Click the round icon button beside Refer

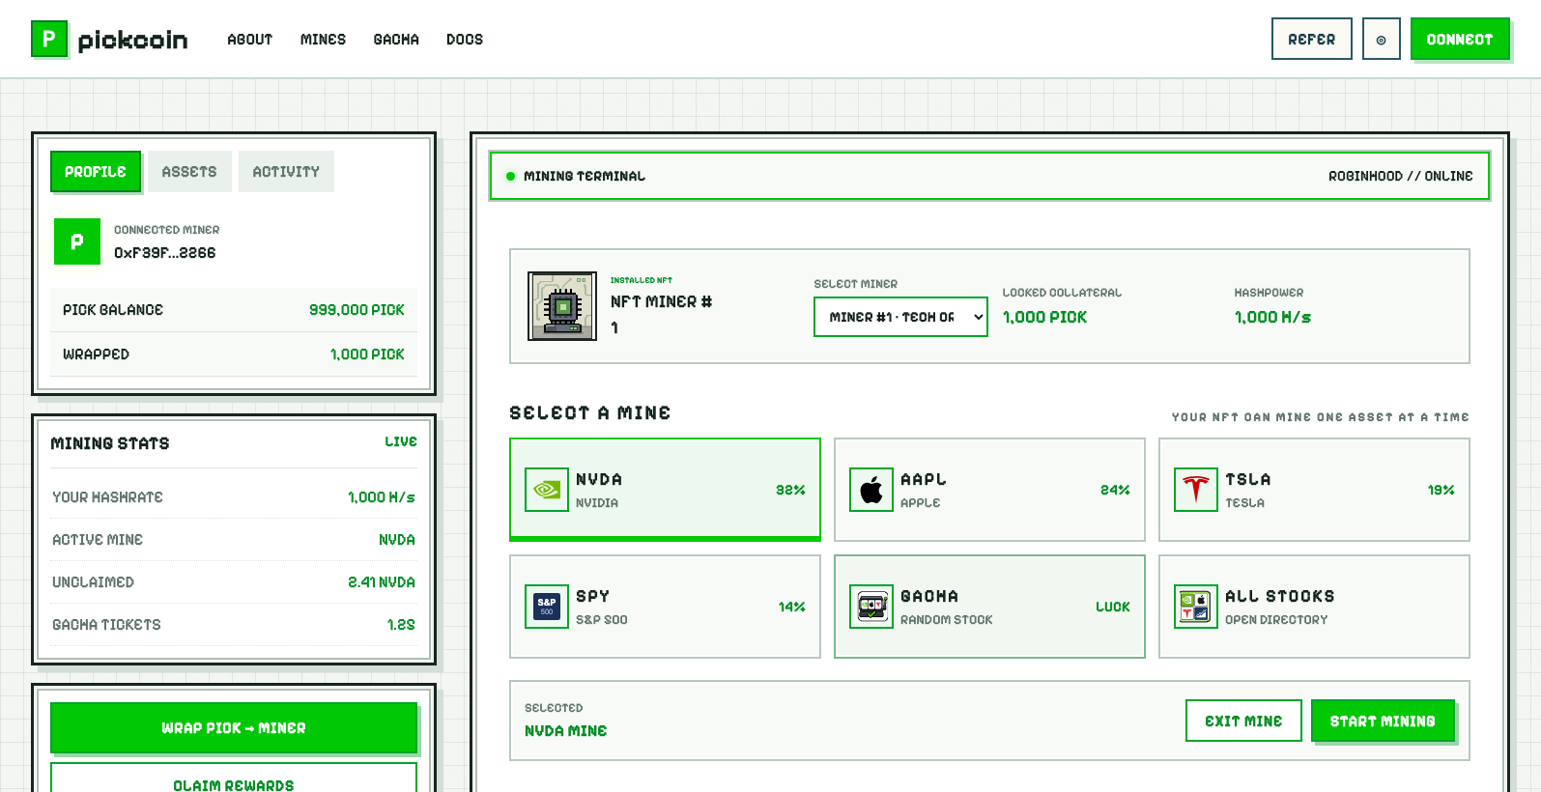tap(1381, 40)
